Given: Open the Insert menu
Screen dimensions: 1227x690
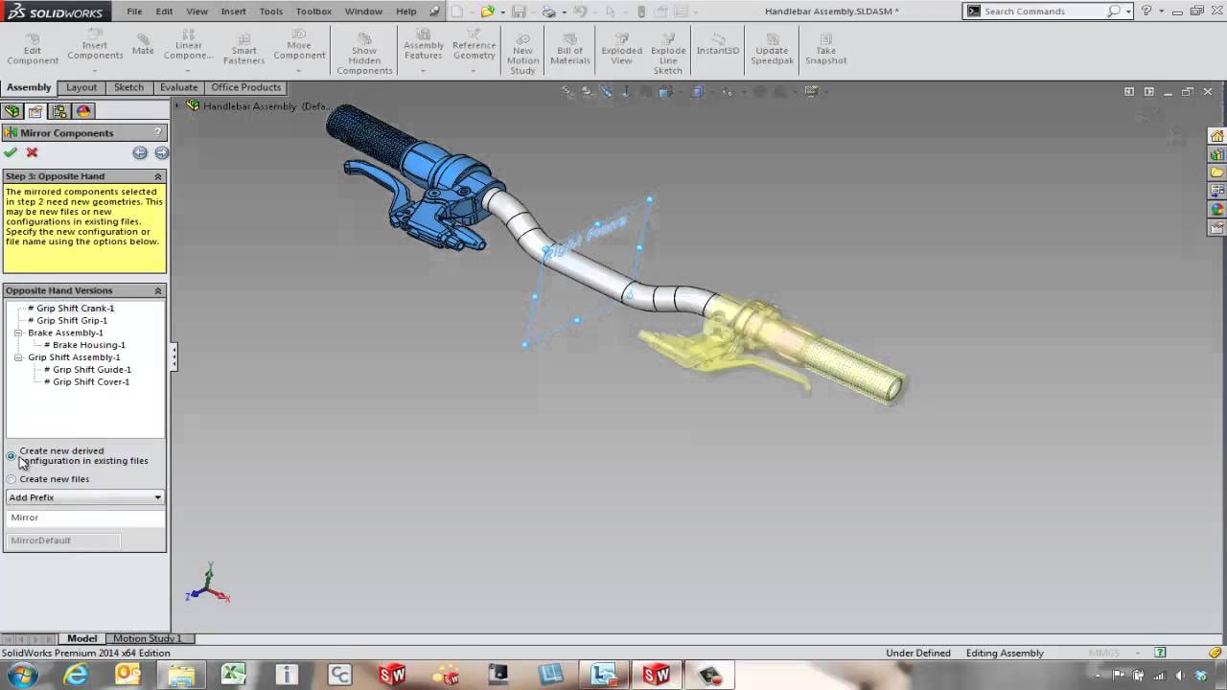Looking at the screenshot, I should 233,11.
